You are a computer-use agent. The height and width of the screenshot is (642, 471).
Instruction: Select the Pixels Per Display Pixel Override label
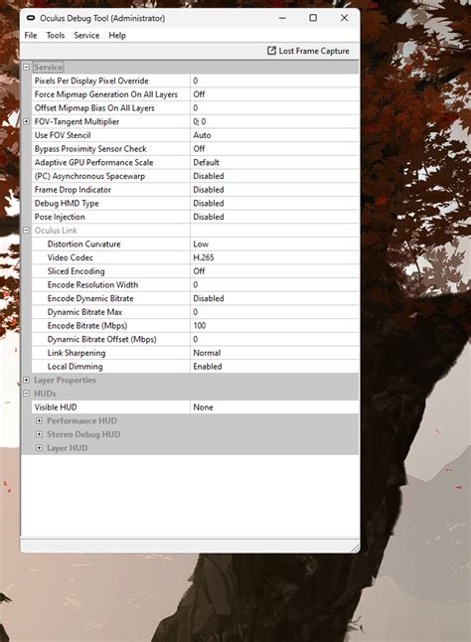click(91, 80)
